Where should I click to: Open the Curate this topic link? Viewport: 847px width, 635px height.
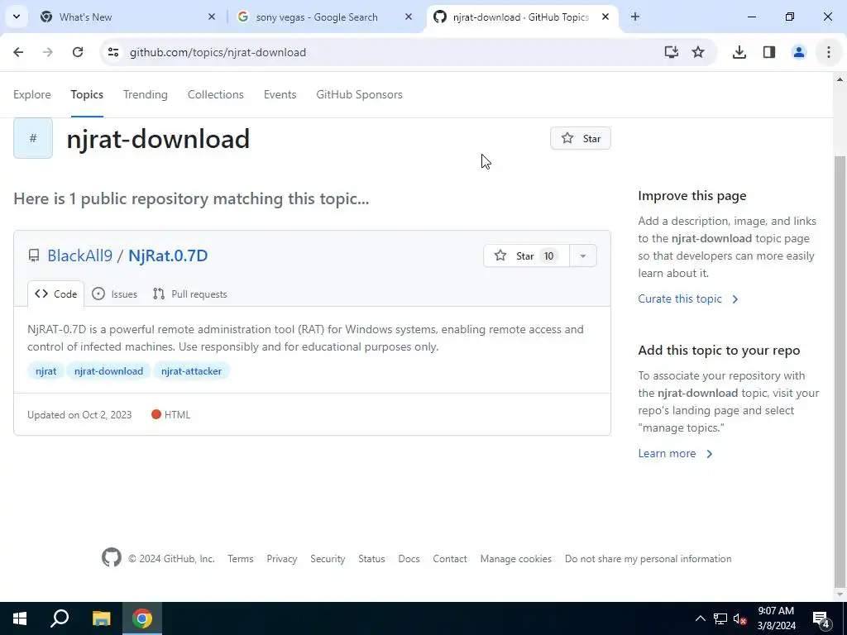tap(687, 298)
